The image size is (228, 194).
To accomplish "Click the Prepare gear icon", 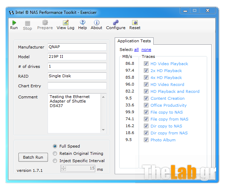I will 45,23.
